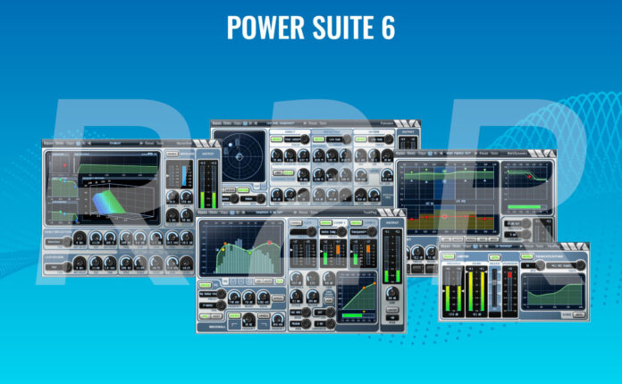Toggle the green link button atop FinalPlug release slider
Viewport: 622px width, 384px height.
[494, 257]
